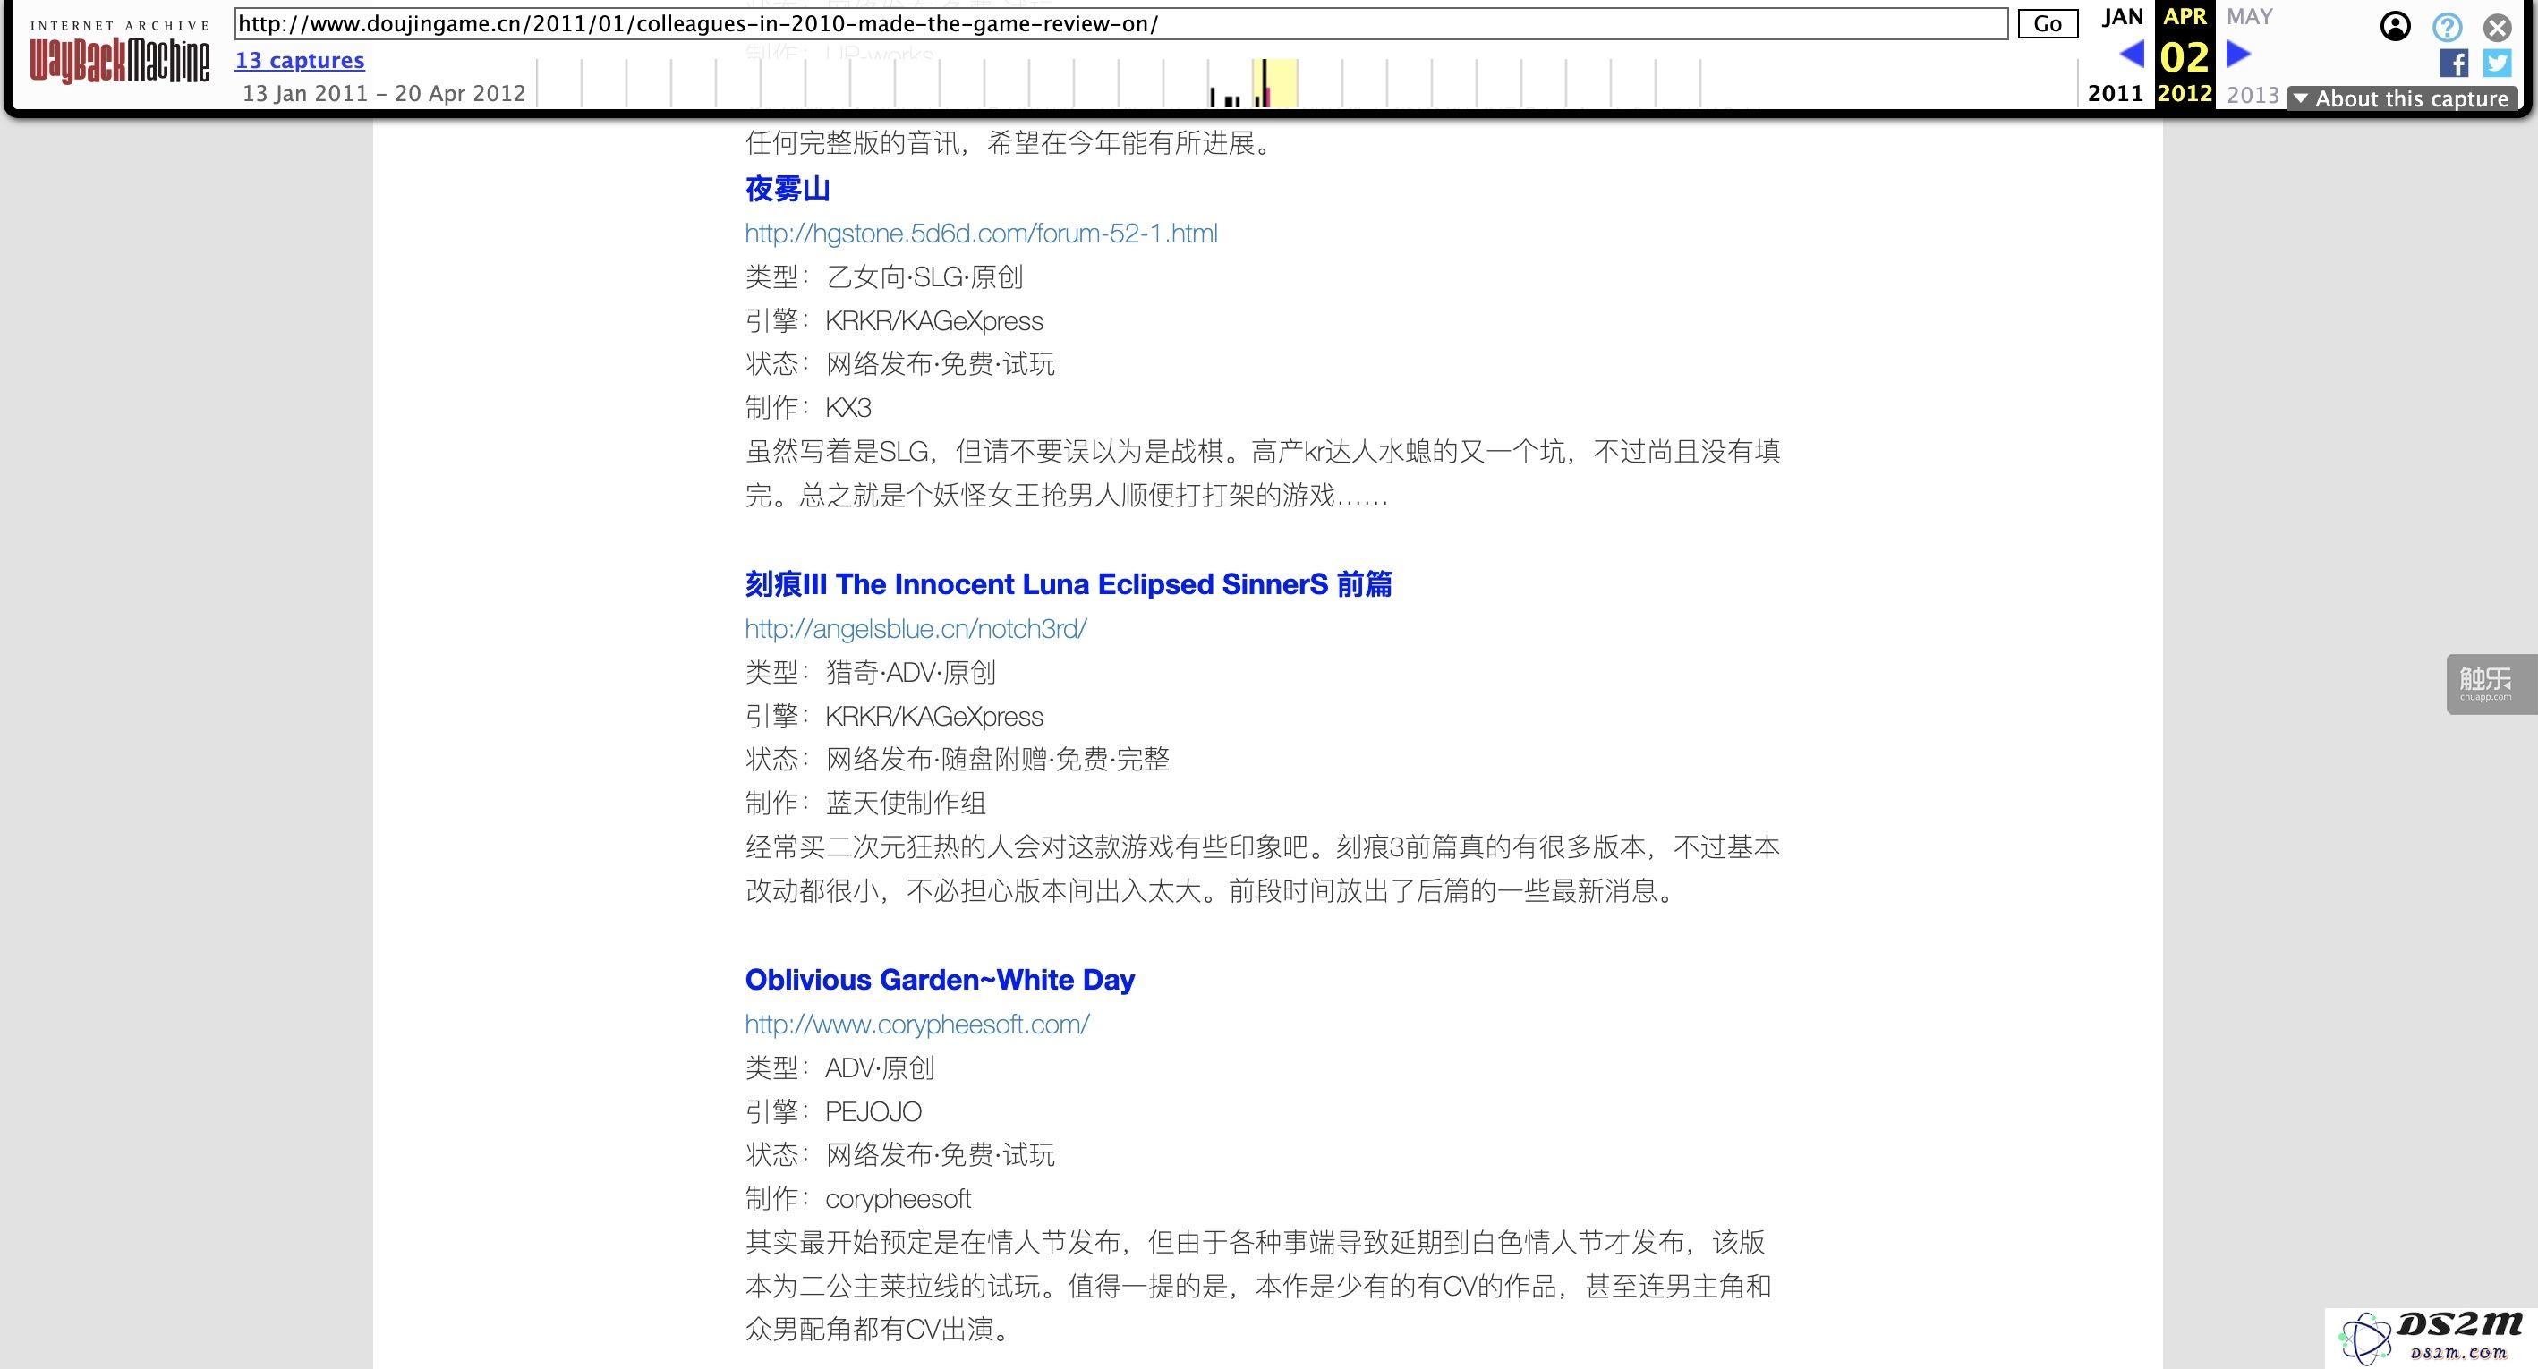Click text '制作： KX3'
The width and height of the screenshot is (2538, 1369).
pyautogui.click(x=808, y=408)
